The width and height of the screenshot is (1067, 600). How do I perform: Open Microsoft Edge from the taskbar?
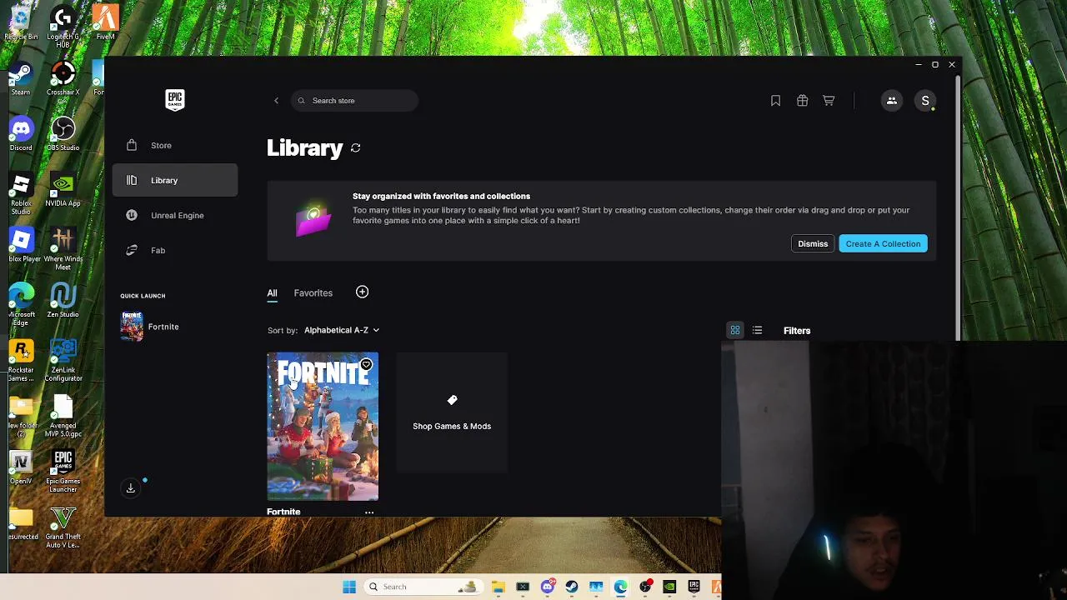coord(621,587)
